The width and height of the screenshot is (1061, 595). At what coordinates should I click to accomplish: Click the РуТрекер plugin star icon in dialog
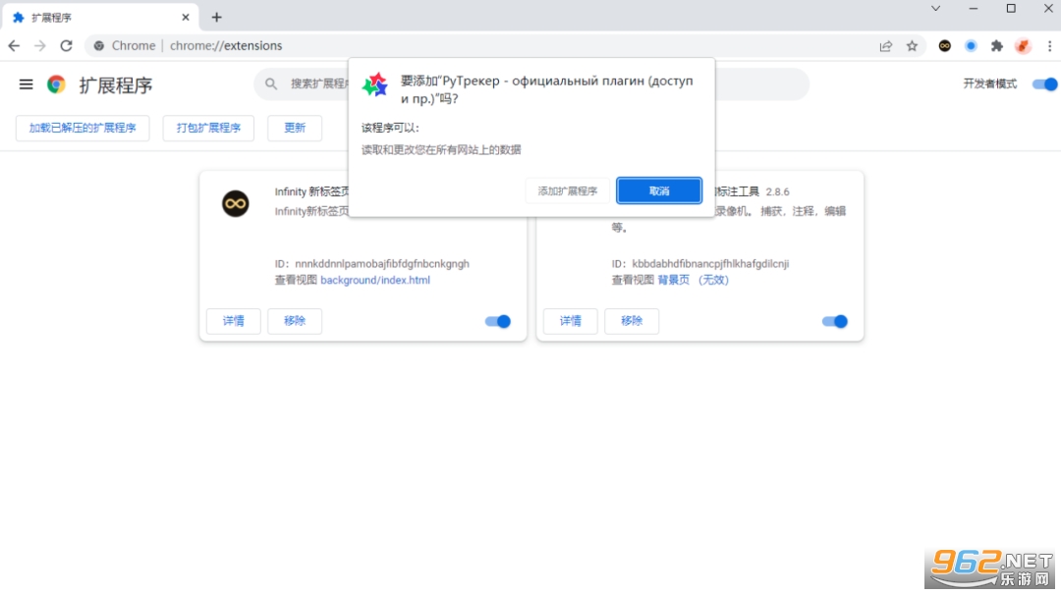(375, 85)
